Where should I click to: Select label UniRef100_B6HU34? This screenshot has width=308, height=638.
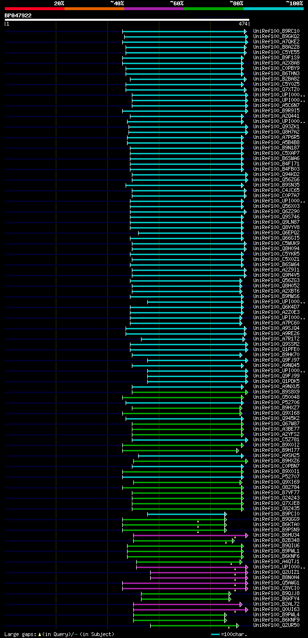276,535
